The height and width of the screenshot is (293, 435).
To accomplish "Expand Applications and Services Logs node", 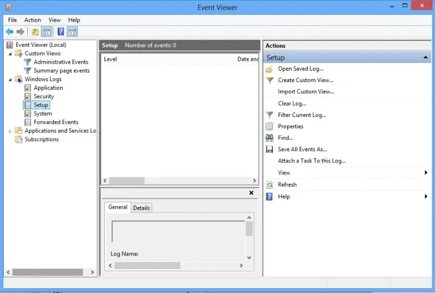I will tap(10, 131).
